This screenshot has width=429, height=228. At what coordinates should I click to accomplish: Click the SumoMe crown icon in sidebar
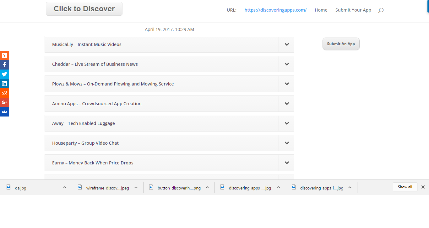[x=4, y=112]
